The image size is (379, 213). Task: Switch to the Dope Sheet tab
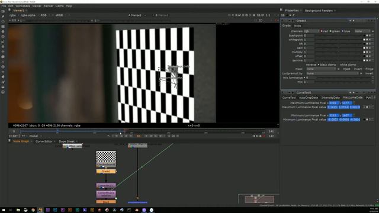pos(66,141)
